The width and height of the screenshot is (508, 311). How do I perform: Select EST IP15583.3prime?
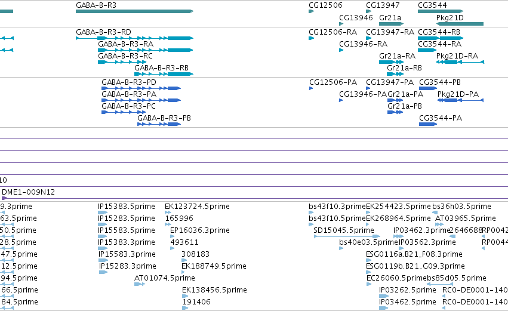(x=103, y=260)
